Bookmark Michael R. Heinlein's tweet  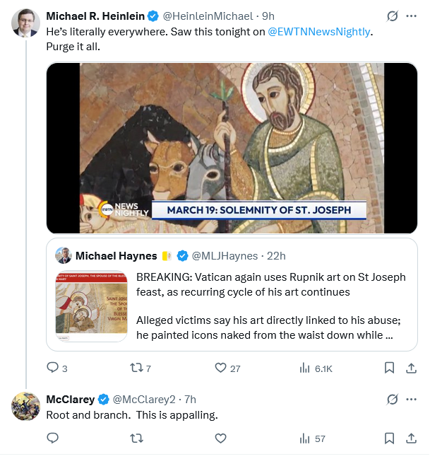[x=388, y=368]
